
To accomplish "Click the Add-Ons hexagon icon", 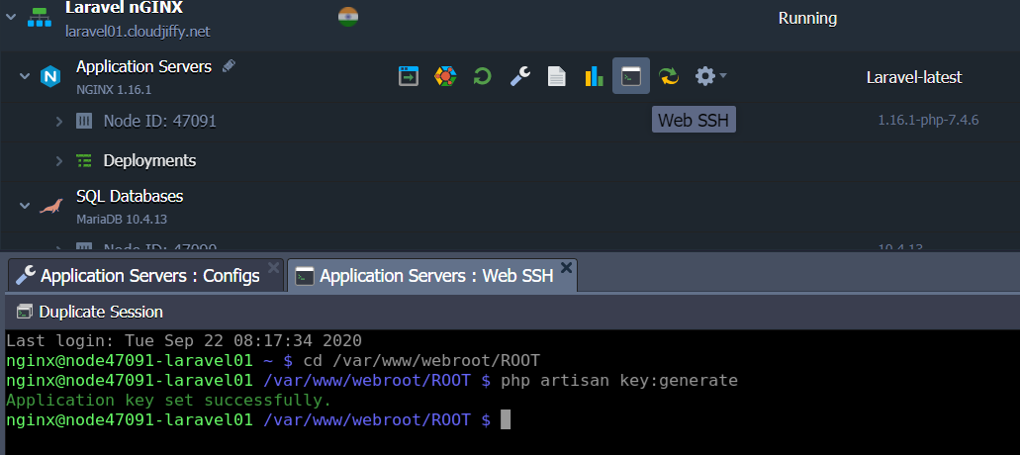I will pos(445,76).
